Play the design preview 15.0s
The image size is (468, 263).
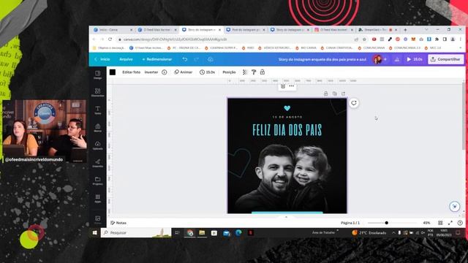click(x=415, y=59)
